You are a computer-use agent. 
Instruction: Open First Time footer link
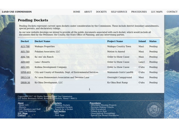(x=59, y=115)
